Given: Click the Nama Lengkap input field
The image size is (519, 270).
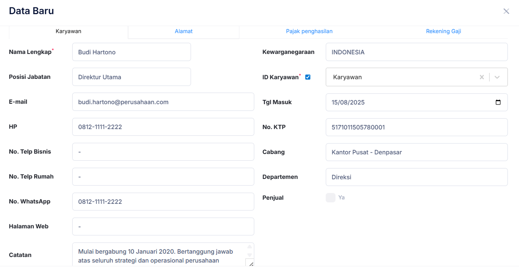Looking at the screenshot, I should point(131,52).
